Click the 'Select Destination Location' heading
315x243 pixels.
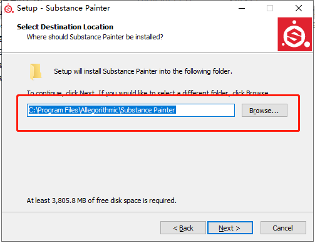coord(65,27)
